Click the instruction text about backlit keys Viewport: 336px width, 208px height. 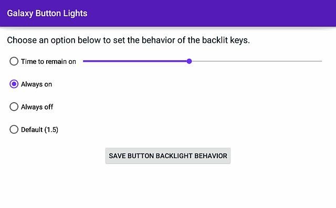point(128,40)
